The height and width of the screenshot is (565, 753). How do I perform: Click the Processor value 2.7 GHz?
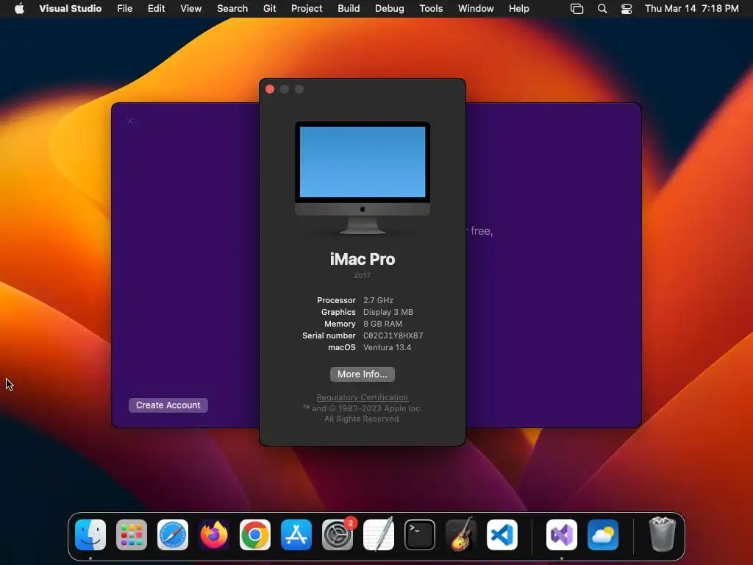point(378,300)
